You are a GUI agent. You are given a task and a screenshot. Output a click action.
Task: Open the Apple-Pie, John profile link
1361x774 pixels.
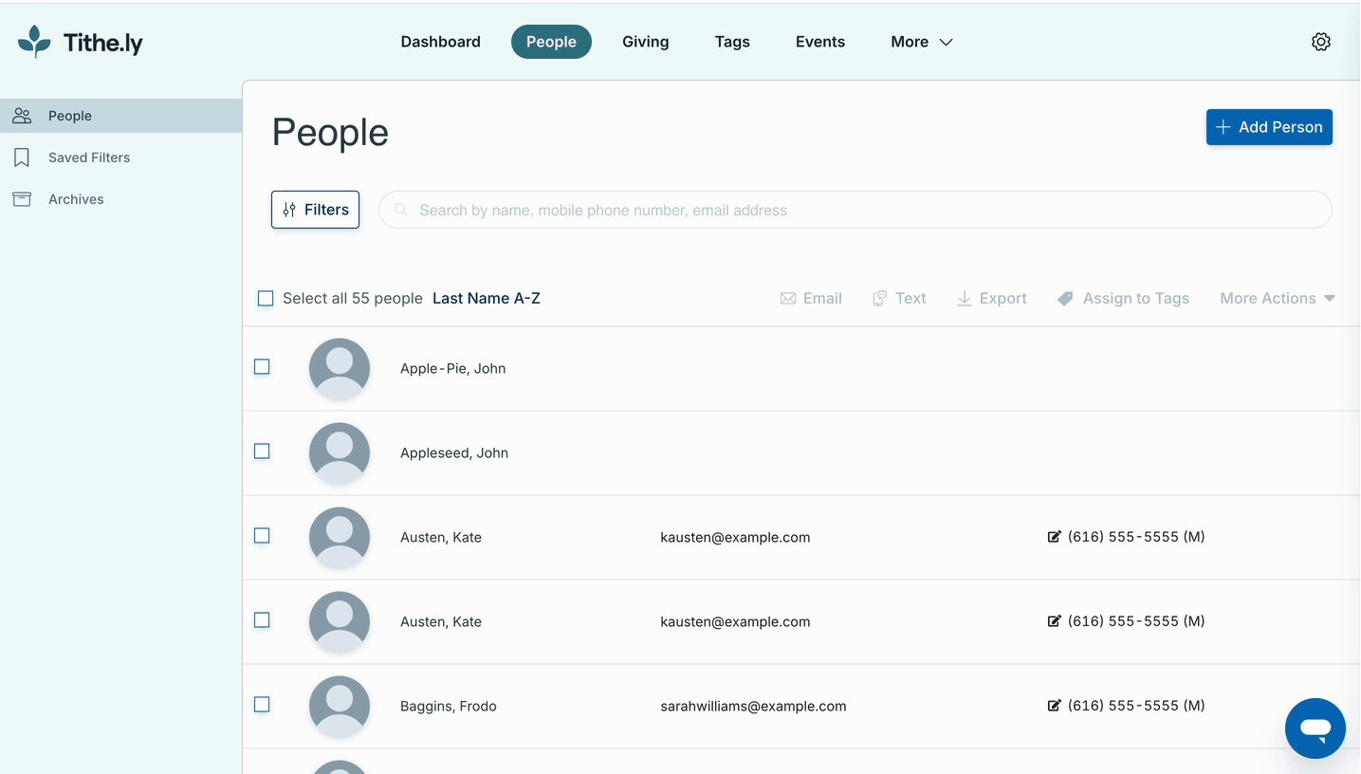[452, 369]
